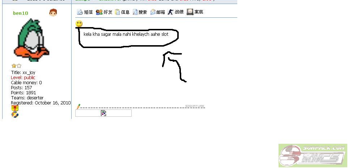Click the yellow smiley face post icon
Viewport: 348px width, 168px height.
pyautogui.click(x=79, y=24)
